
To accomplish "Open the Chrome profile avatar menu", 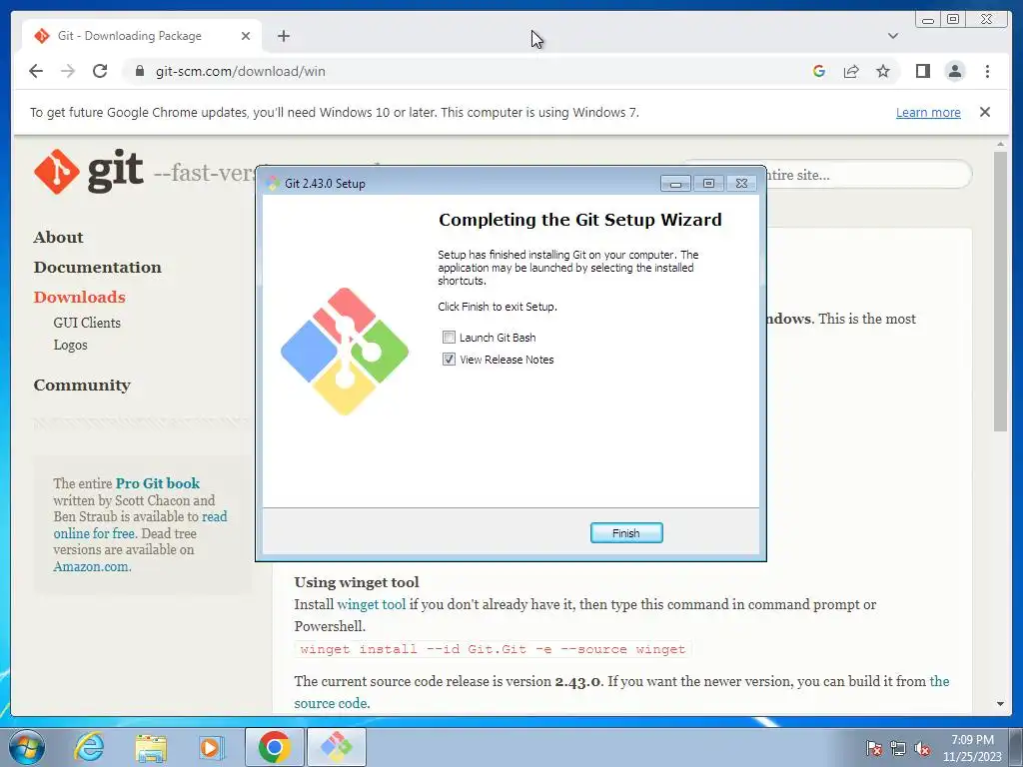I will tap(955, 71).
